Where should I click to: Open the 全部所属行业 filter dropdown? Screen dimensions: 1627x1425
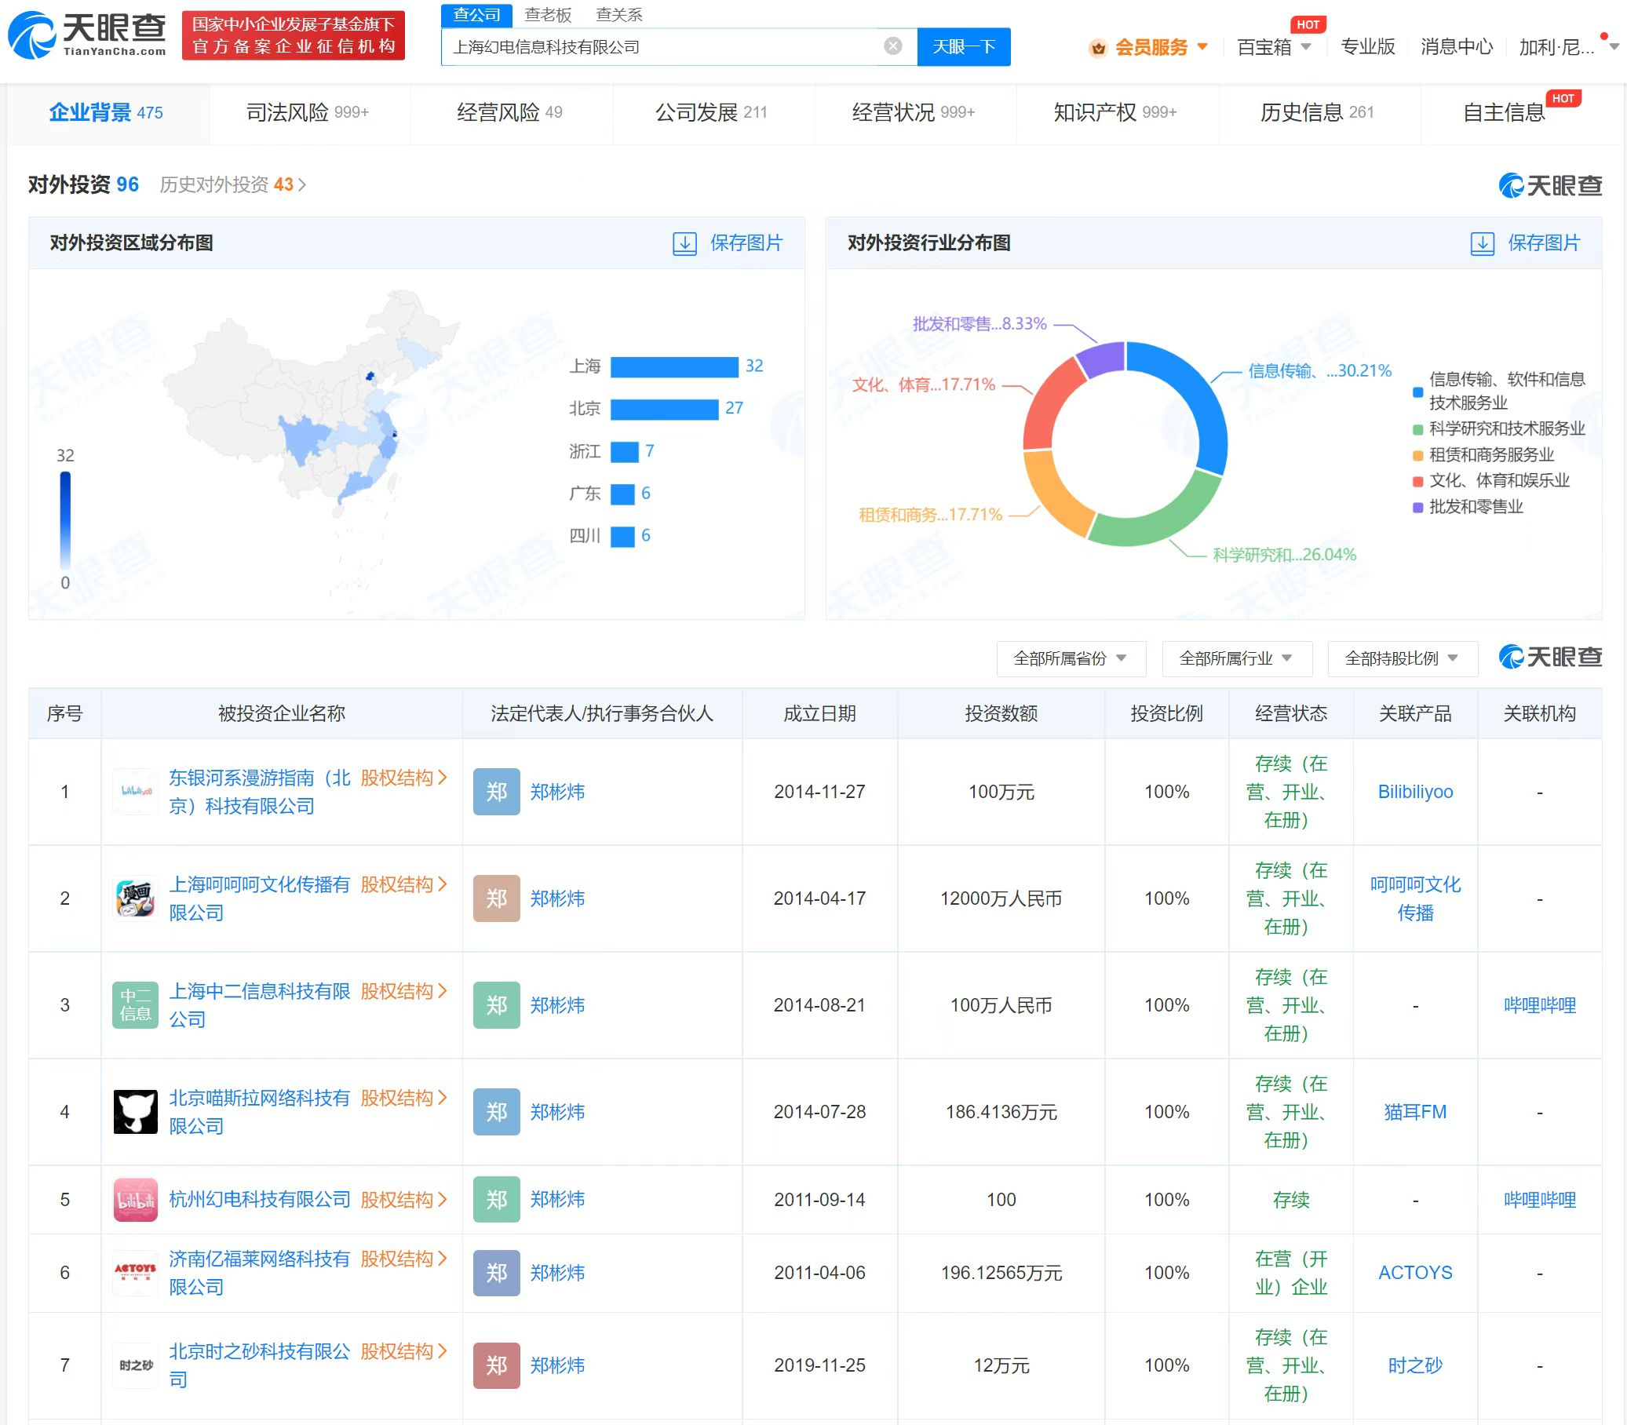[1237, 658]
